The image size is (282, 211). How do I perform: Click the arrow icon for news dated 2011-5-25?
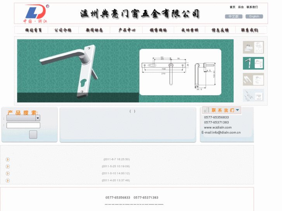point(7,166)
